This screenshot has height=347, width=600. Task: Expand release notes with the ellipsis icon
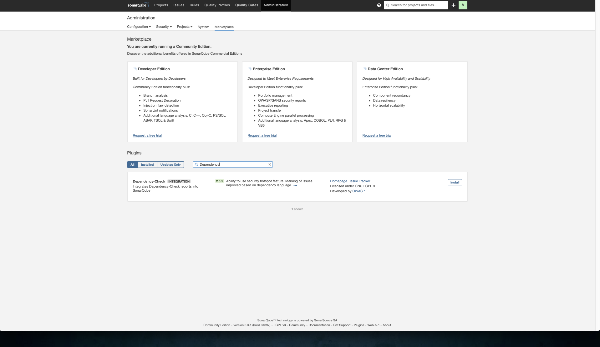(x=295, y=186)
